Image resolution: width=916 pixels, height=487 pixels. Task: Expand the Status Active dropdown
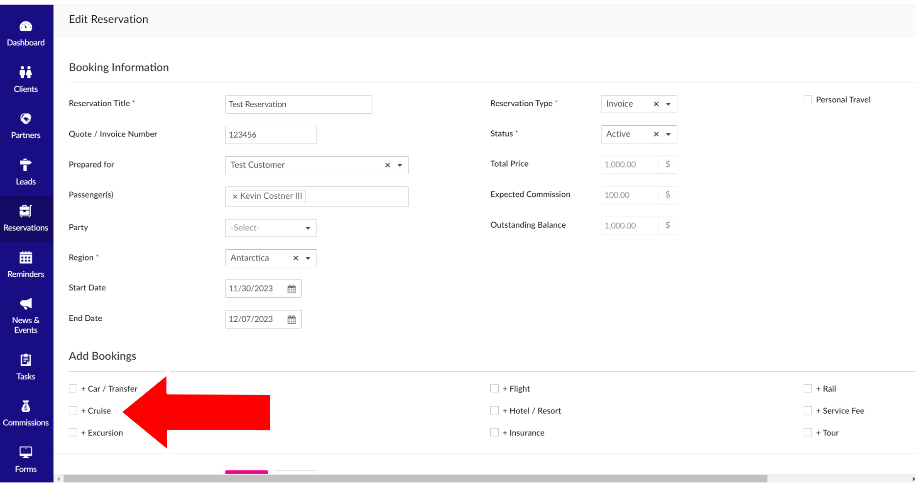(668, 134)
